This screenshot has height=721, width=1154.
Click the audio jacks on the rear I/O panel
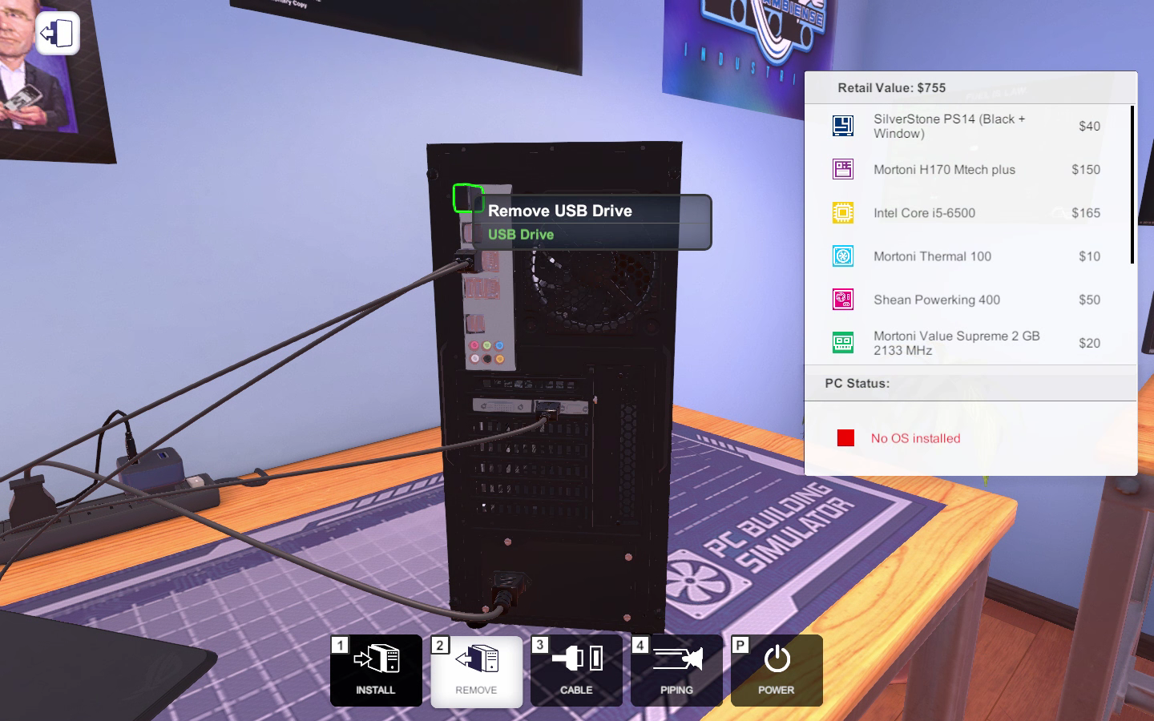pos(486,352)
